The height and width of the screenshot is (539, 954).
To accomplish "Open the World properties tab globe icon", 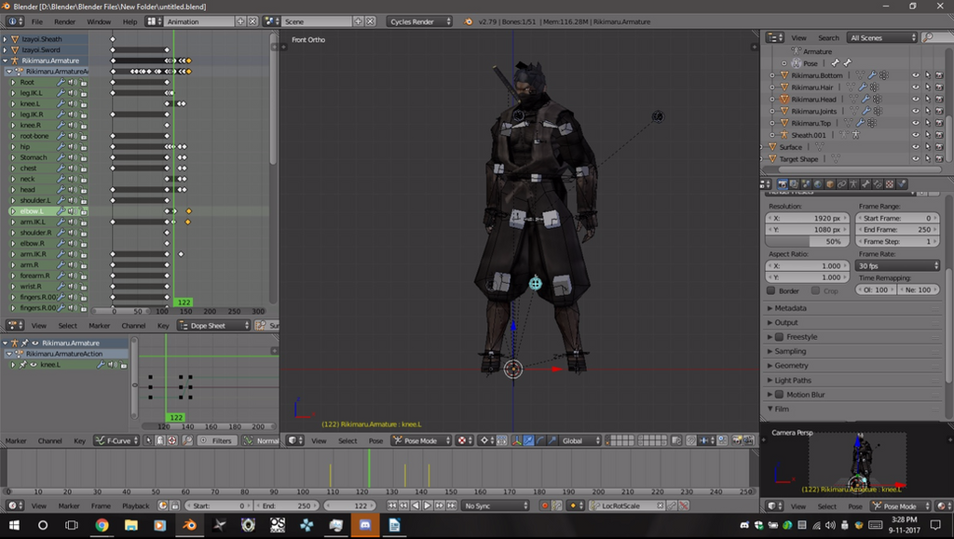I will click(818, 184).
